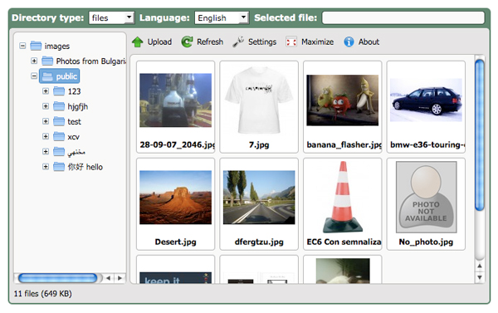Select the partially visible keep it thumbnail

176,270
